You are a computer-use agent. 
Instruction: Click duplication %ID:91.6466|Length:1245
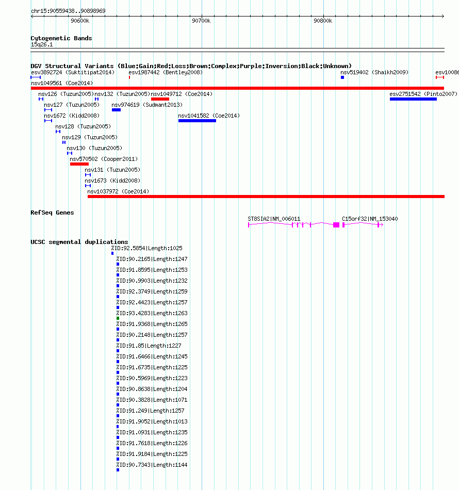152,356
